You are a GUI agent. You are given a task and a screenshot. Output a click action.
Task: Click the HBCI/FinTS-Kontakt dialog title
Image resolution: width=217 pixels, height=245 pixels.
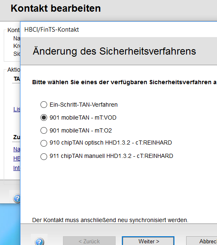(52, 30)
